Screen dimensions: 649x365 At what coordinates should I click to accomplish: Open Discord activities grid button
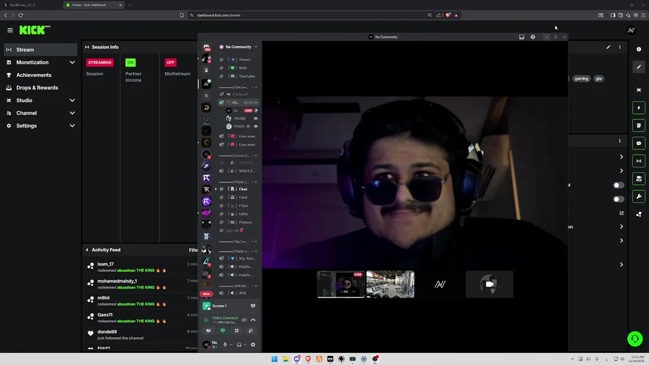236,331
